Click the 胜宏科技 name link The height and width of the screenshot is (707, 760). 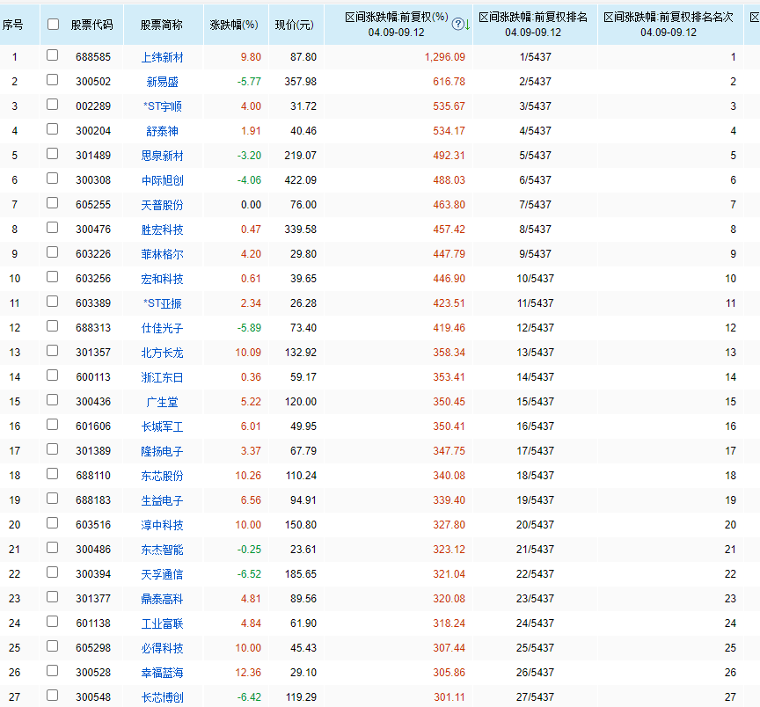[x=163, y=230]
